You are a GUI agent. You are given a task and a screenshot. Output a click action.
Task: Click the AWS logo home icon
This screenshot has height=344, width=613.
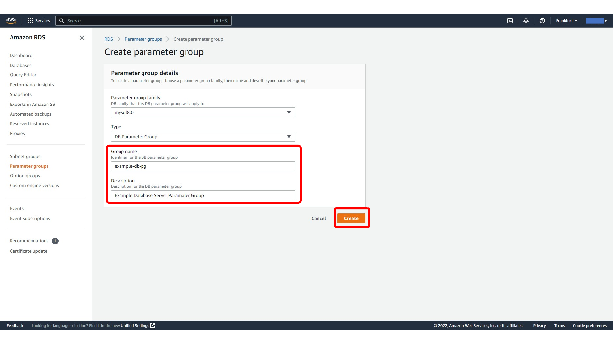coord(11,21)
